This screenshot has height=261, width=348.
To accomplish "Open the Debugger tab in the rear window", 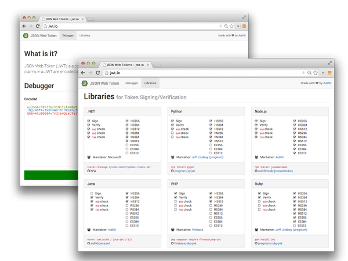I will tap(68, 35).
